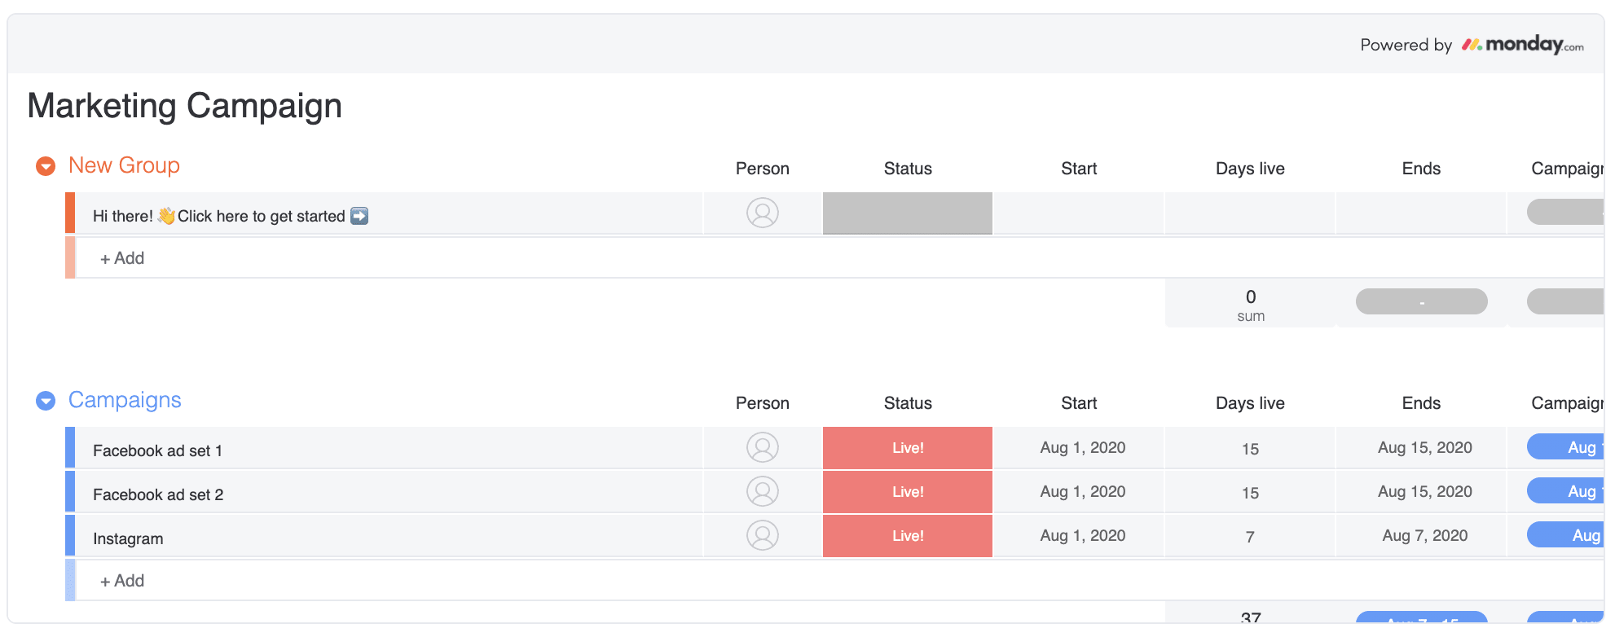Click the Person column header in New Group
Image resolution: width=1615 pixels, height=637 pixels.
click(763, 169)
